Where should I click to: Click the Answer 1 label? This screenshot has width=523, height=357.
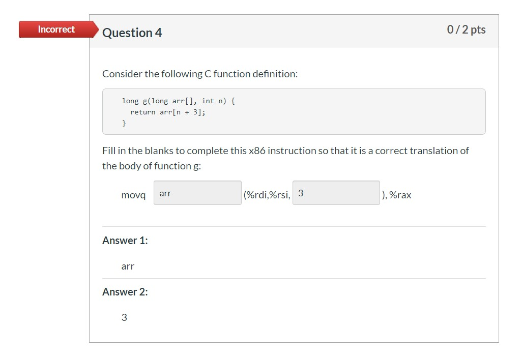(x=125, y=241)
